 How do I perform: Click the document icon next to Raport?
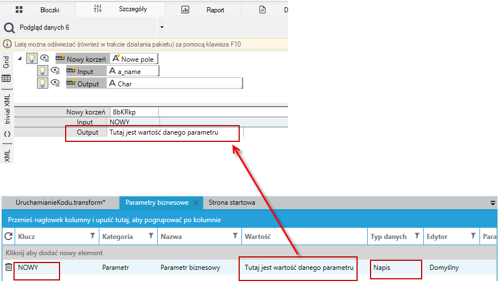[262, 10]
